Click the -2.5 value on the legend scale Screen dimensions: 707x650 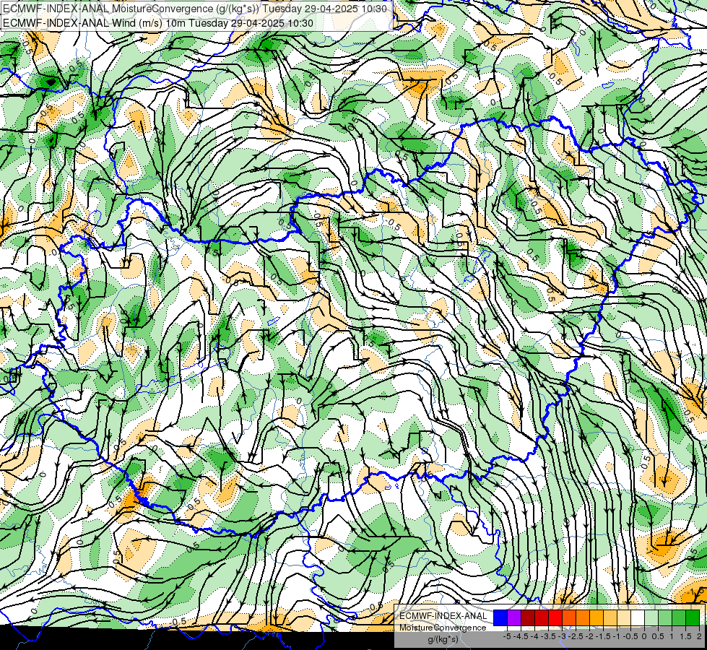point(576,636)
